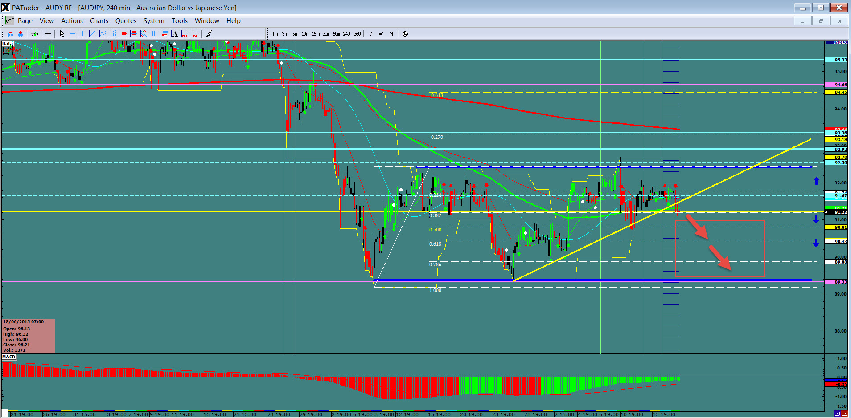851x418 pixels.
Task: Click the brush/eraser drawing icon
Action: coord(208,34)
